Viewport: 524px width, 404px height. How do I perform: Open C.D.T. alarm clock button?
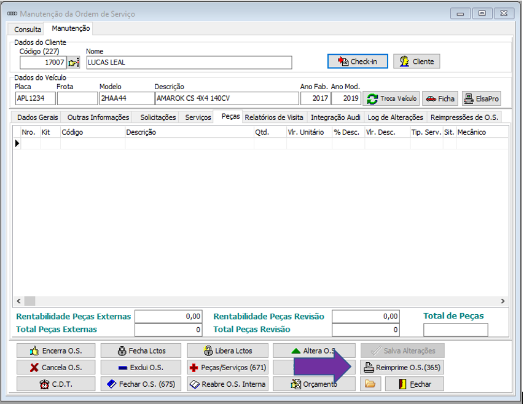56,384
